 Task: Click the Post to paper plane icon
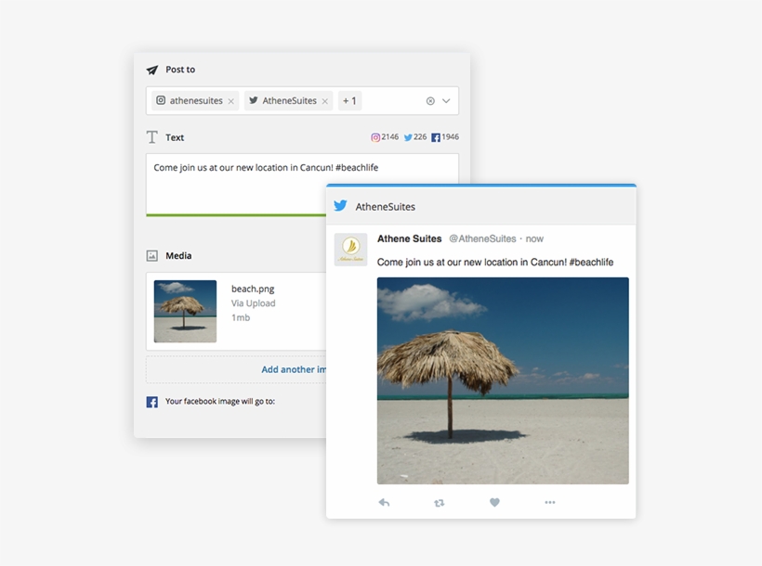coord(151,69)
